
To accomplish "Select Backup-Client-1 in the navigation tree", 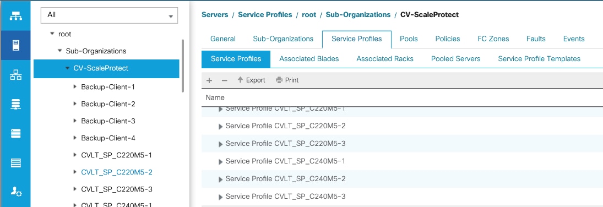I will point(108,87).
